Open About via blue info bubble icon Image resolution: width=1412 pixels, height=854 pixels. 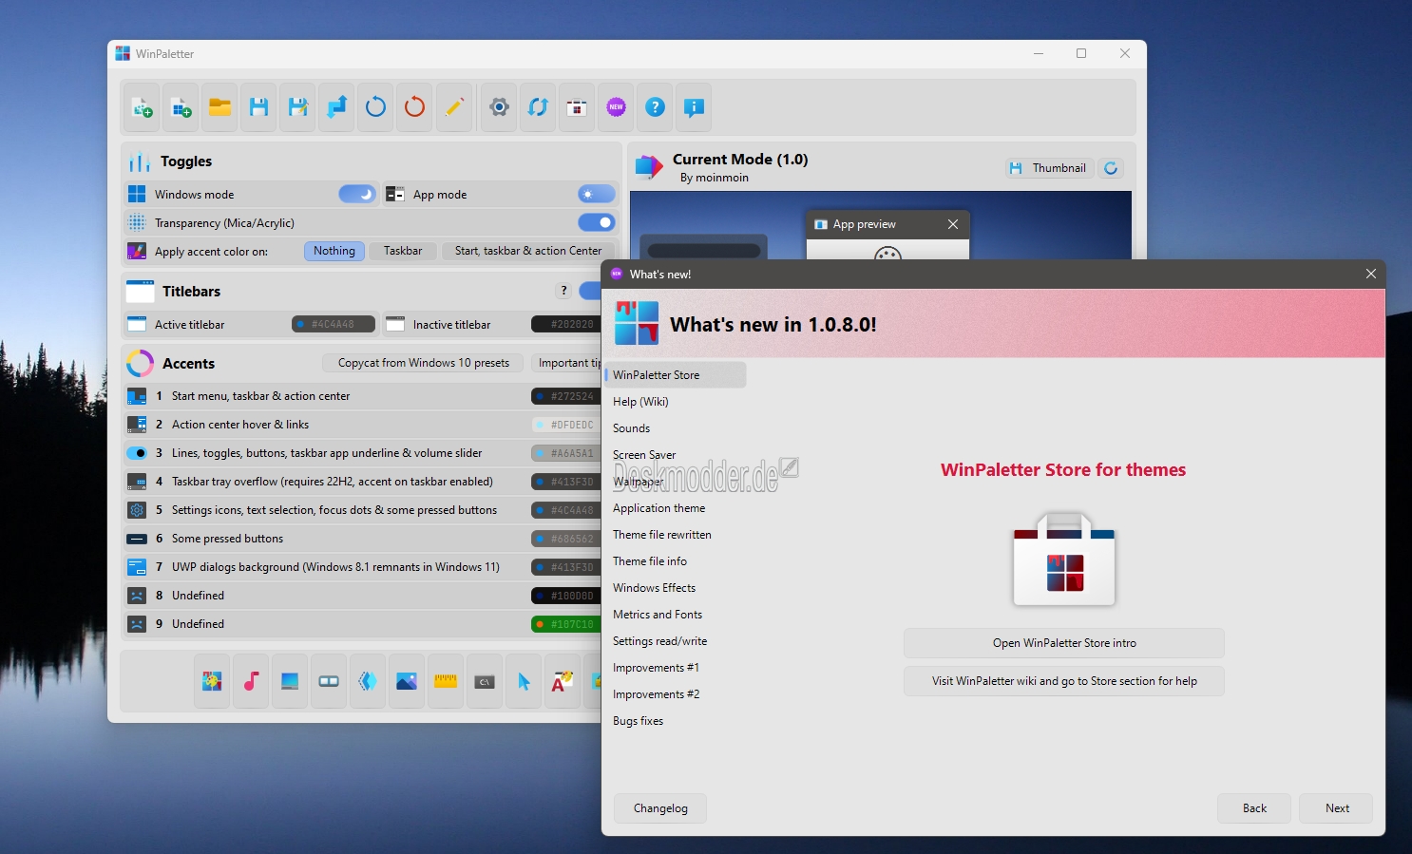(694, 107)
